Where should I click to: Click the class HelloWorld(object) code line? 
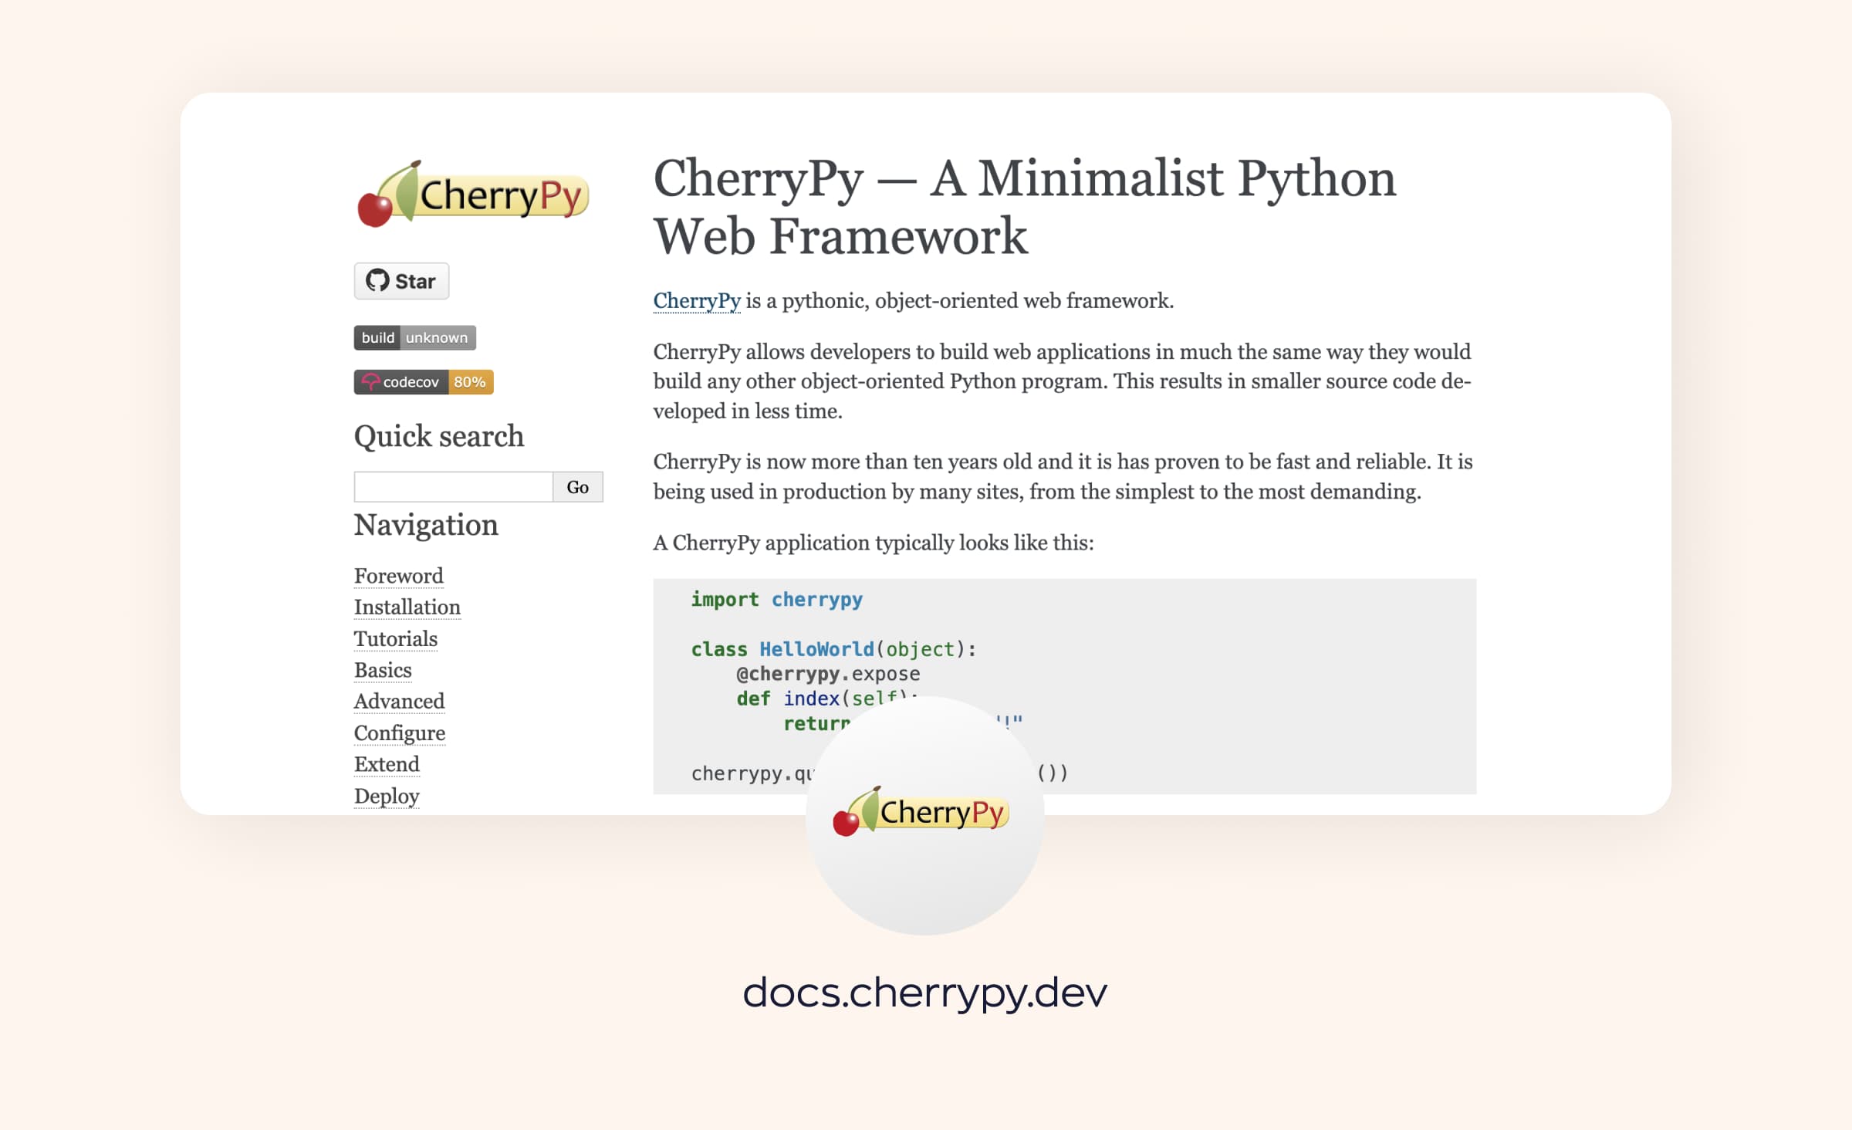click(x=833, y=649)
